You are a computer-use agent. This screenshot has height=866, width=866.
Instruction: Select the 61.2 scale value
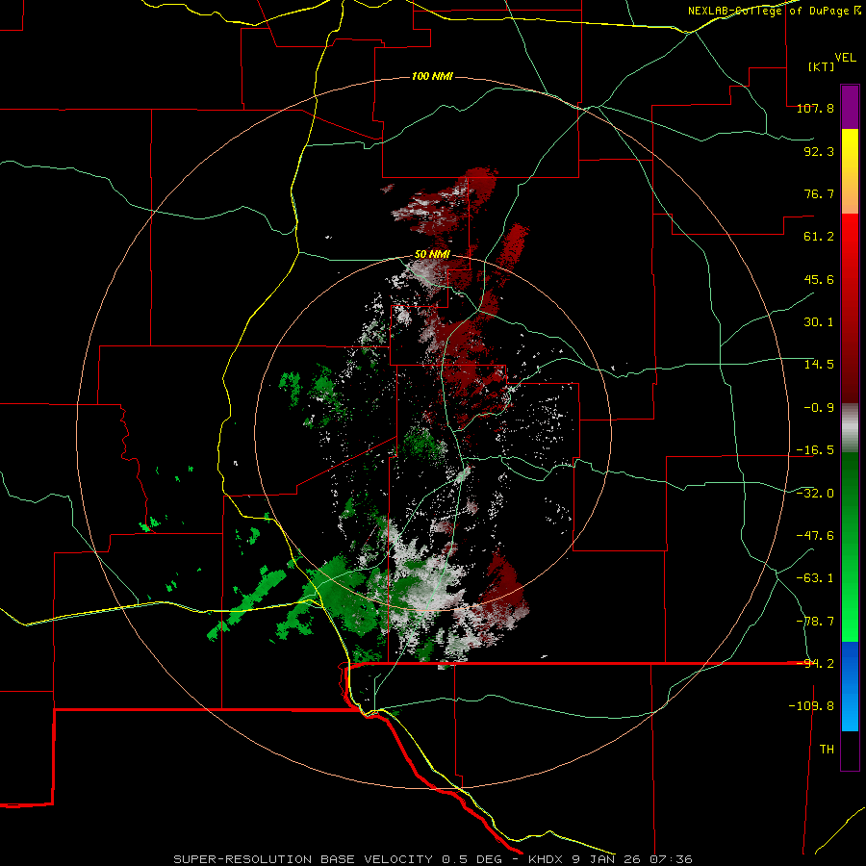pyautogui.click(x=819, y=237)
